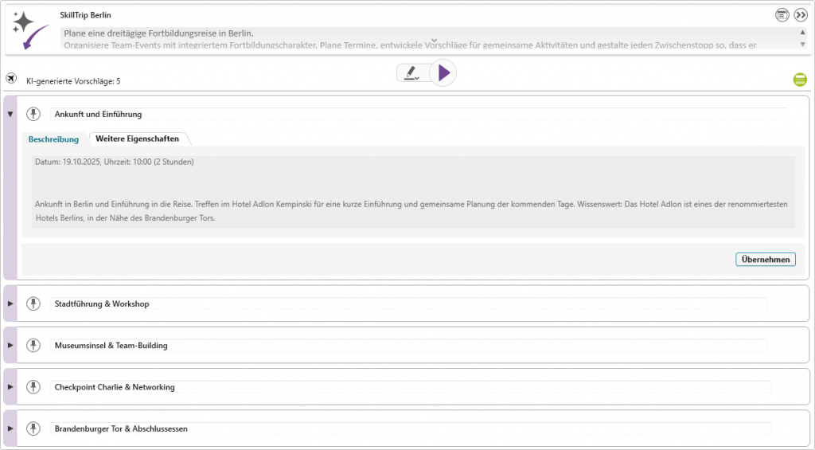
Task: Click the double-arrow icon at top right
Action: coord(801,14)
